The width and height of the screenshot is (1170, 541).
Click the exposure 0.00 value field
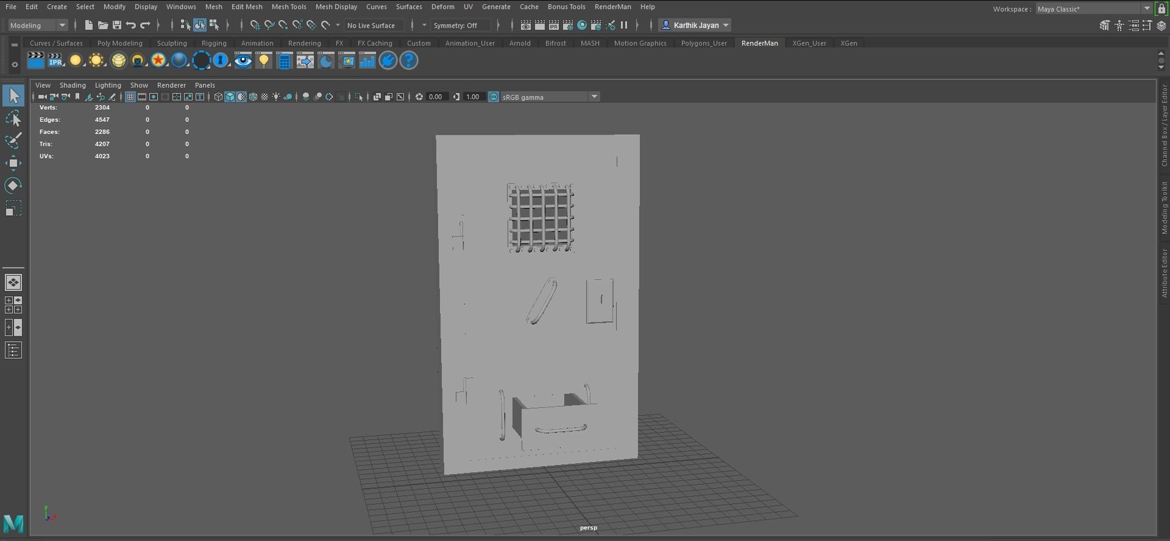click(x=436, y=97)
